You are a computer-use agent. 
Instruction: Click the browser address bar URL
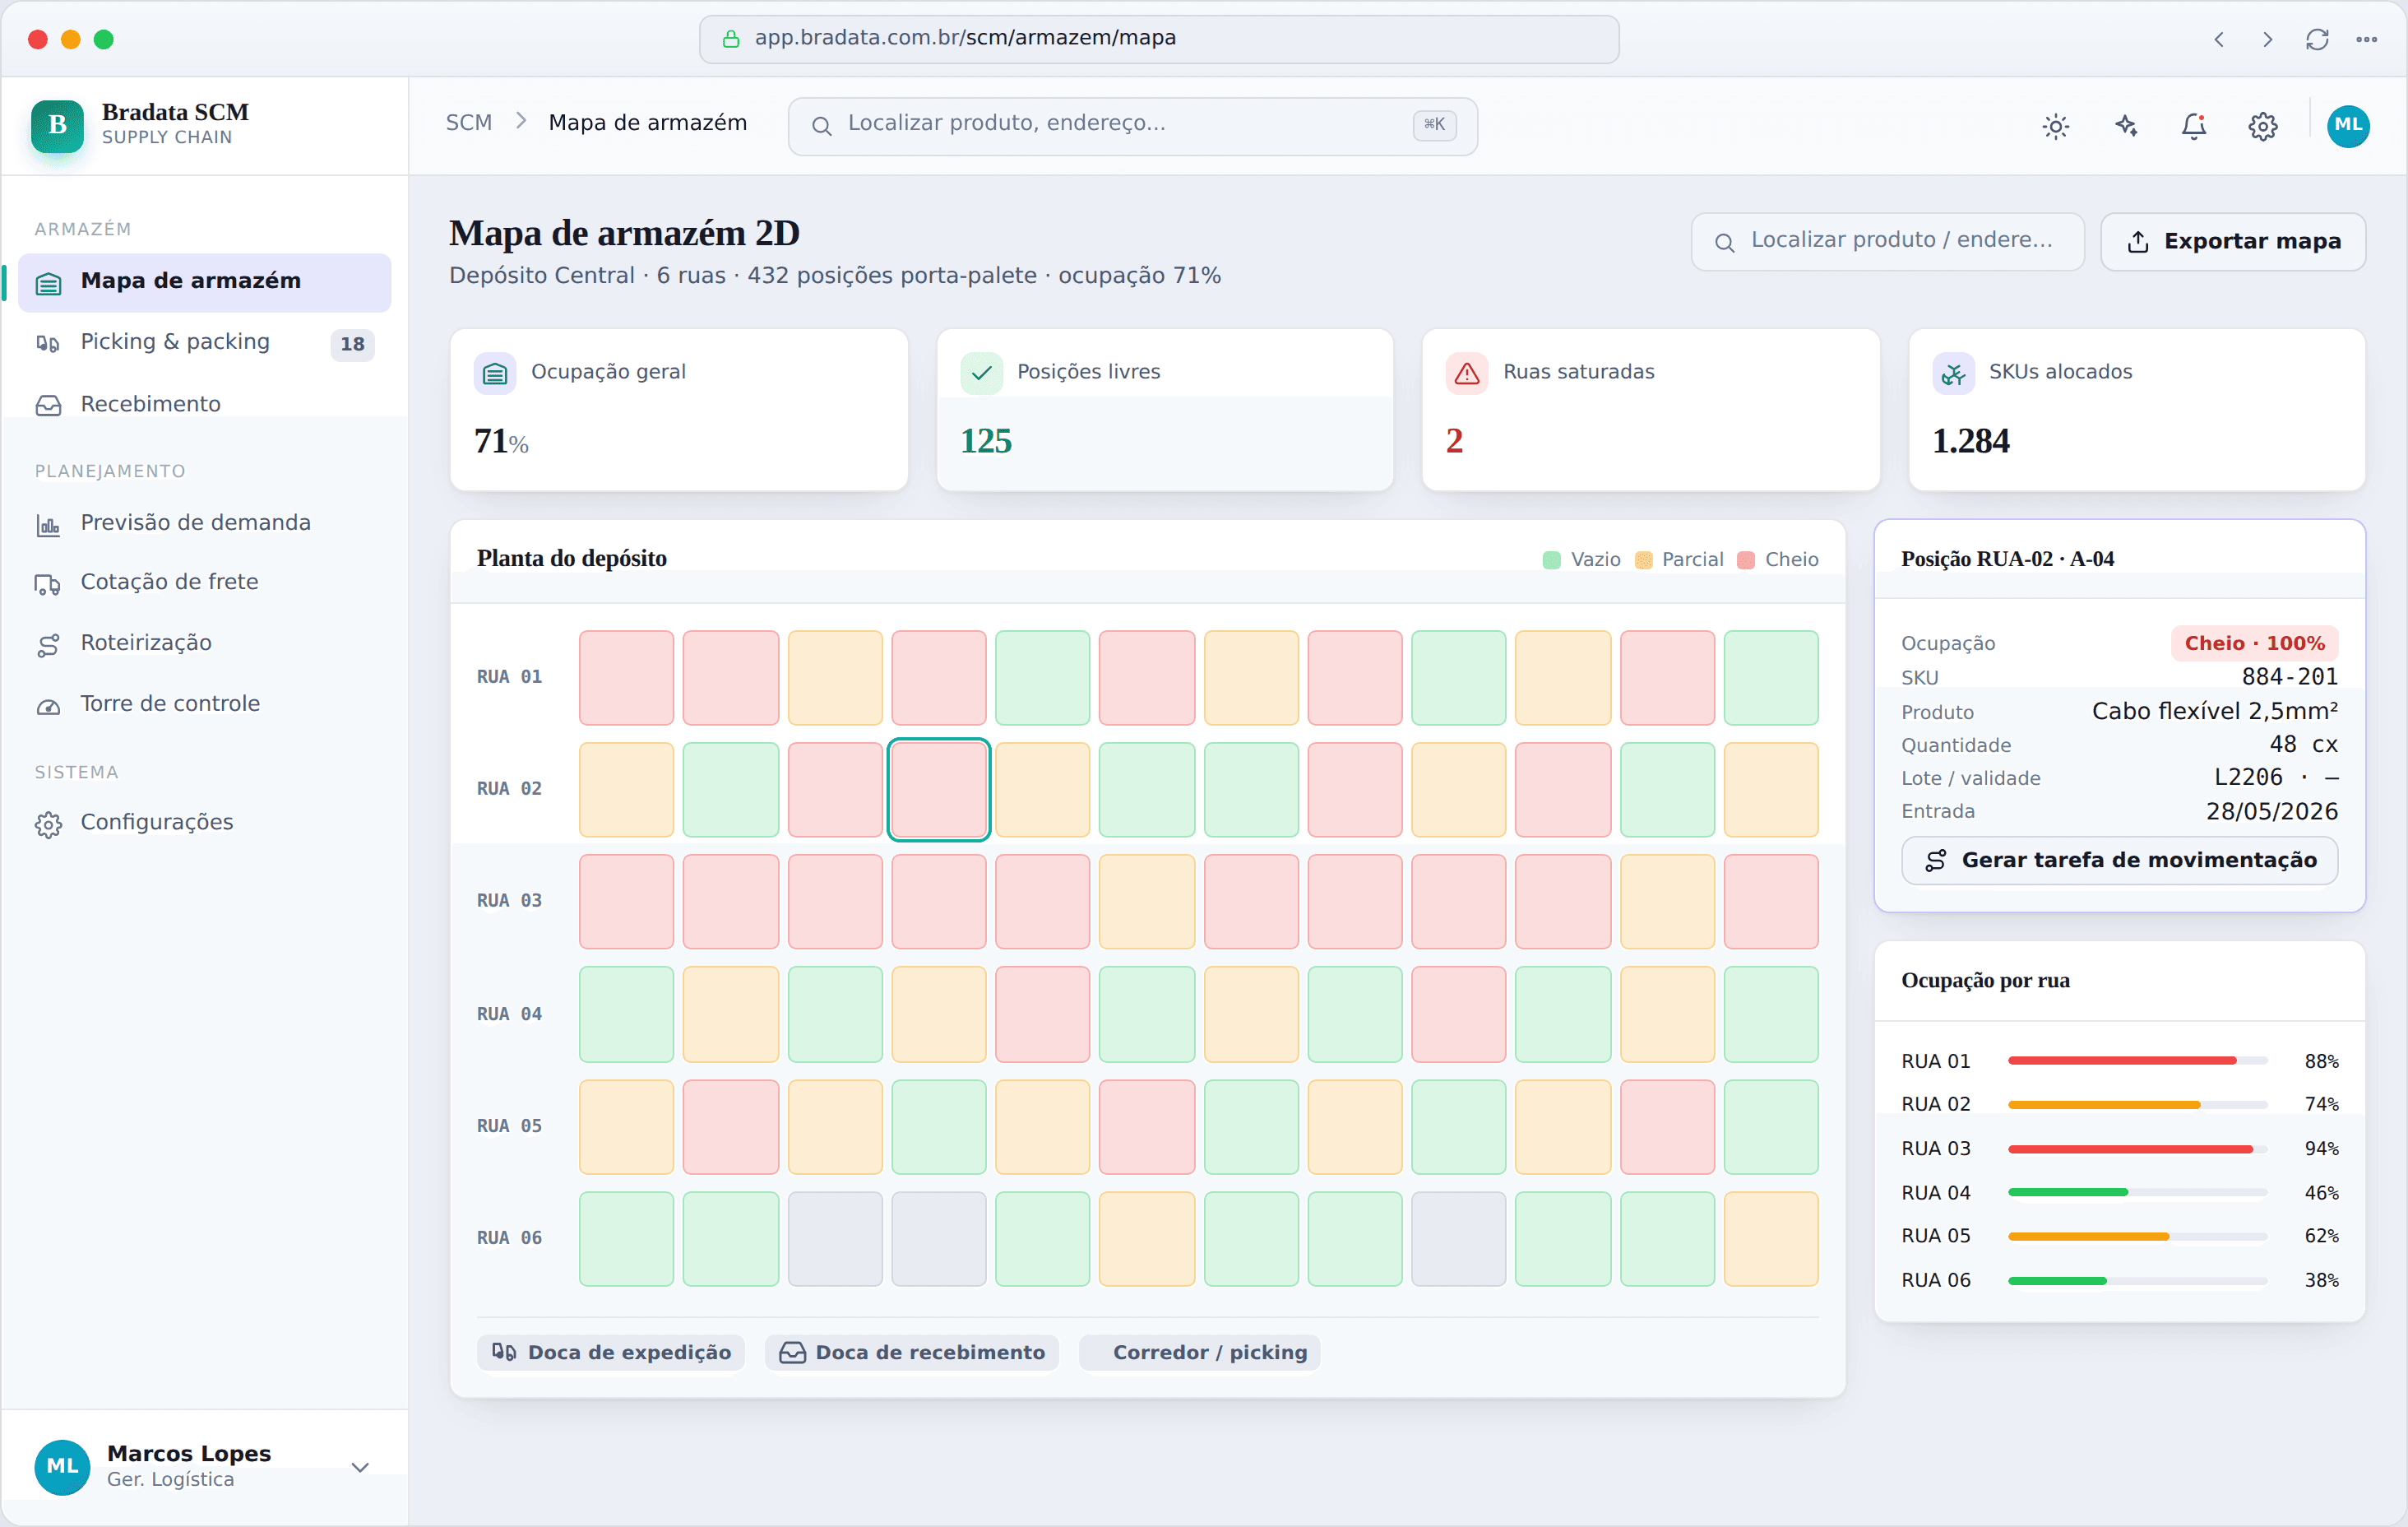pos(1159,39)
